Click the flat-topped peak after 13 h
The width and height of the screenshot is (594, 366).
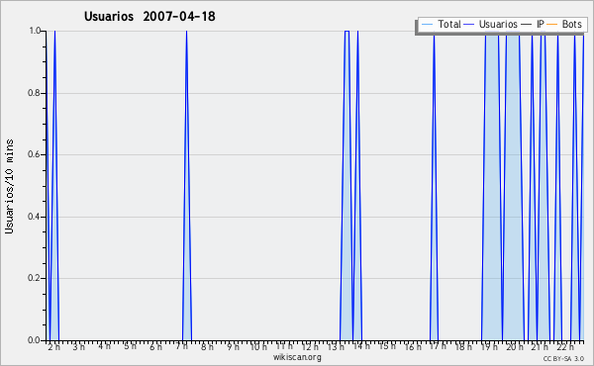click(x=346, y=185)
